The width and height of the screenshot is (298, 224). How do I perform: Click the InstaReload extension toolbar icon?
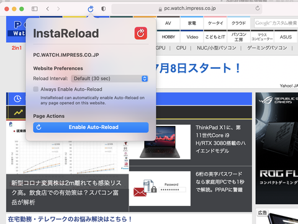point(91,9)
